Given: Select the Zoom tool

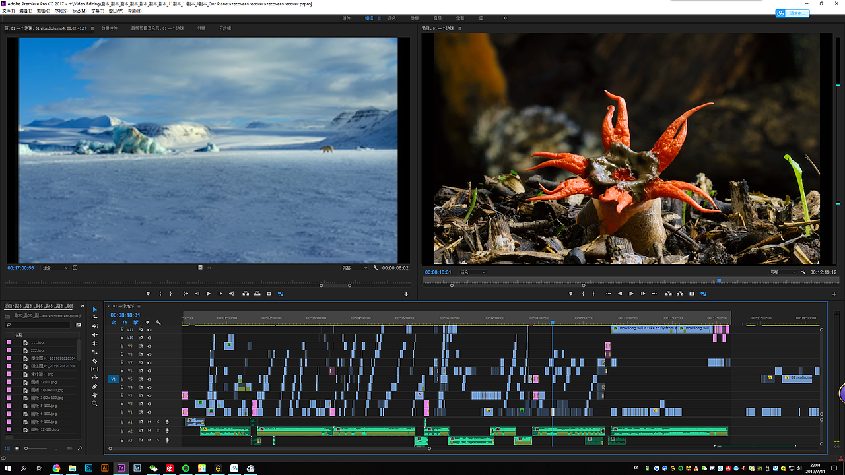Looking at the screenshot, I should 94,403.
